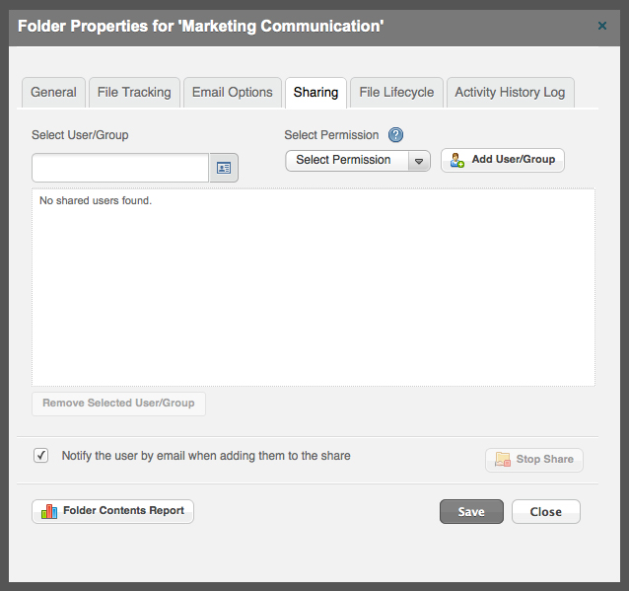Toggle the notify user by email checkbox
629x591 pixels.
click(41, 456)
